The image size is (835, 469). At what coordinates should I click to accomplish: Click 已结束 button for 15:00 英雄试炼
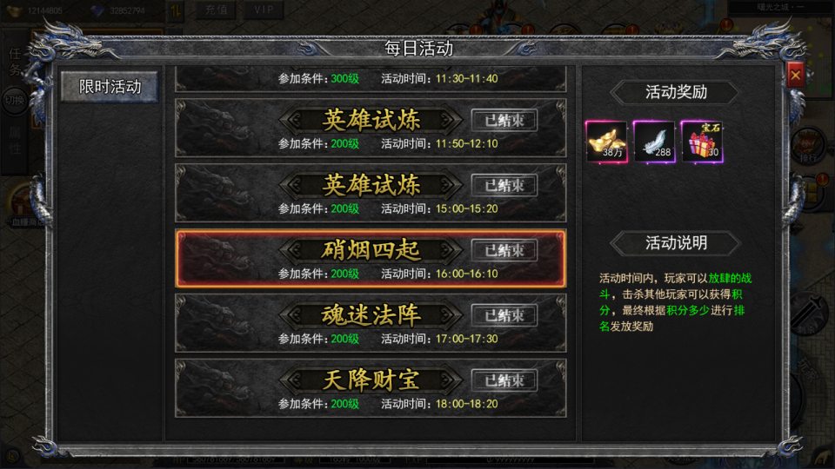(504, 185)
